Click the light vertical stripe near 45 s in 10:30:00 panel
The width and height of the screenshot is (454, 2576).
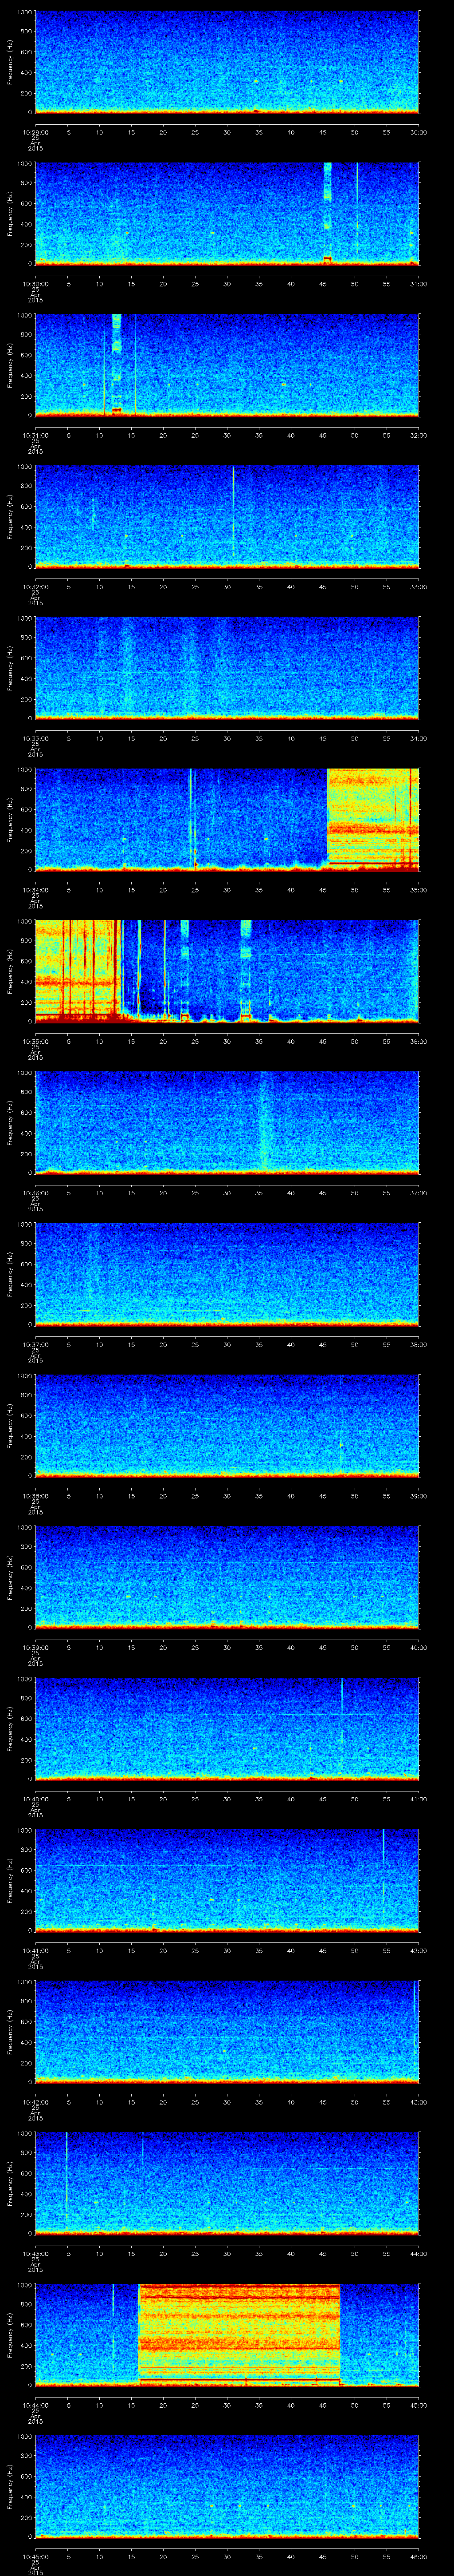tap(327, 214)
